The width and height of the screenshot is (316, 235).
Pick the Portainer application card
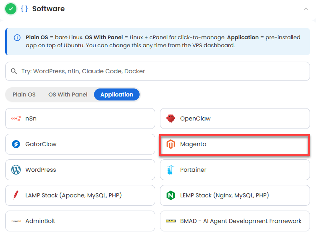tap(235, 170)
